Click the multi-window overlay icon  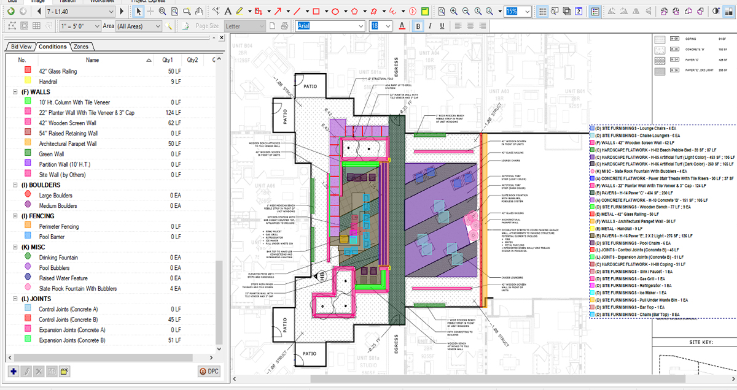567,12
